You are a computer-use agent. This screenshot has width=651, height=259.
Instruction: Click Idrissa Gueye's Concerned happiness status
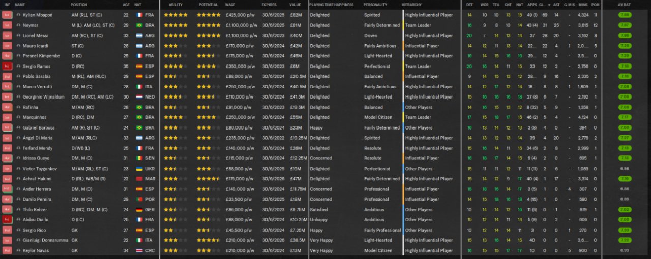tap(321, 158)
